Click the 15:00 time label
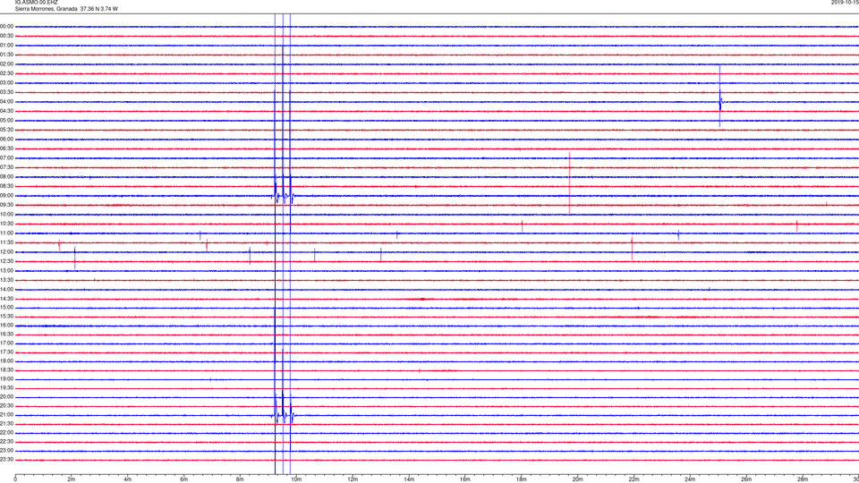 (6, 308)
